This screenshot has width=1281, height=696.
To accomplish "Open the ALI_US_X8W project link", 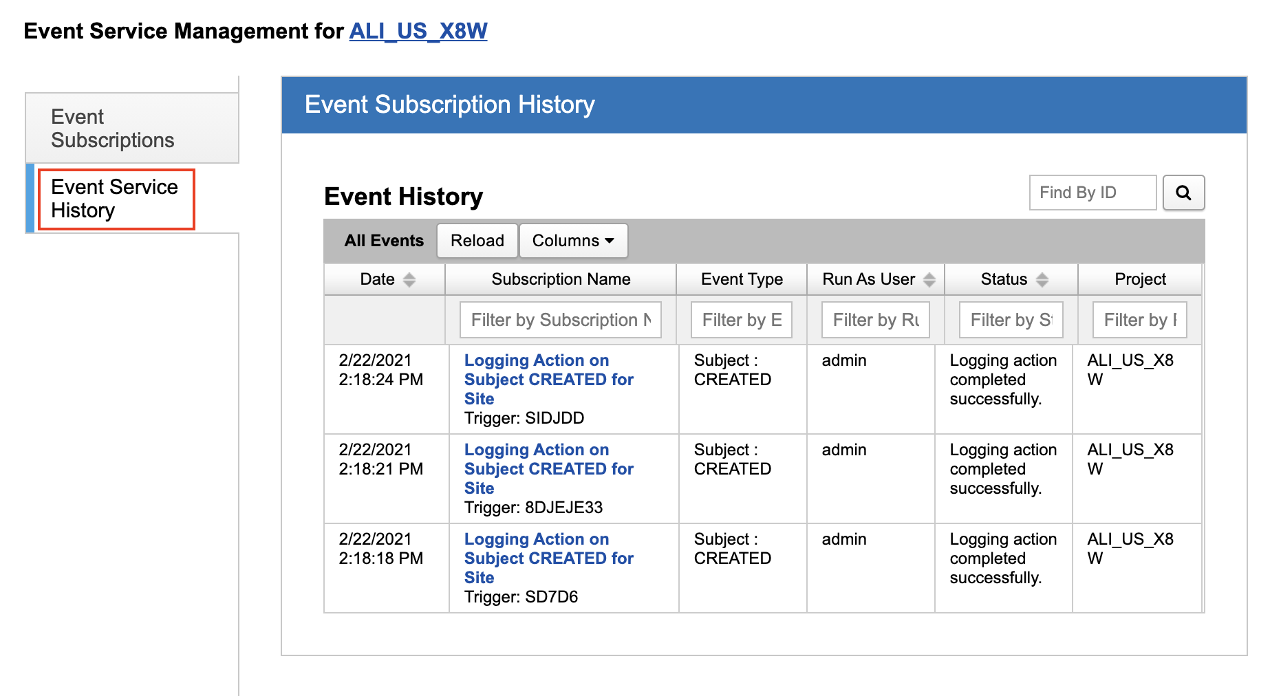I will point(418,31).
